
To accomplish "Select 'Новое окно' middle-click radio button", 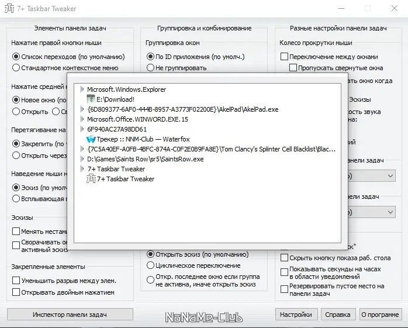I will [x=16, y=100].
